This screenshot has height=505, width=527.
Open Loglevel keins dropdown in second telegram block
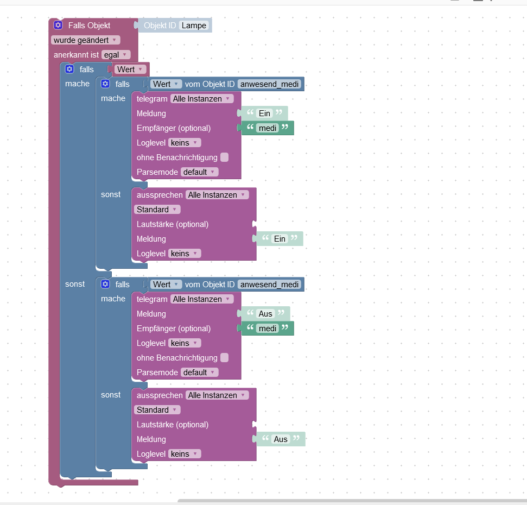pyautogui.click(x=185, y=343)
